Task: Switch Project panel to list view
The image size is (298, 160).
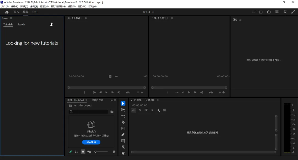Action: pos(77,152)
